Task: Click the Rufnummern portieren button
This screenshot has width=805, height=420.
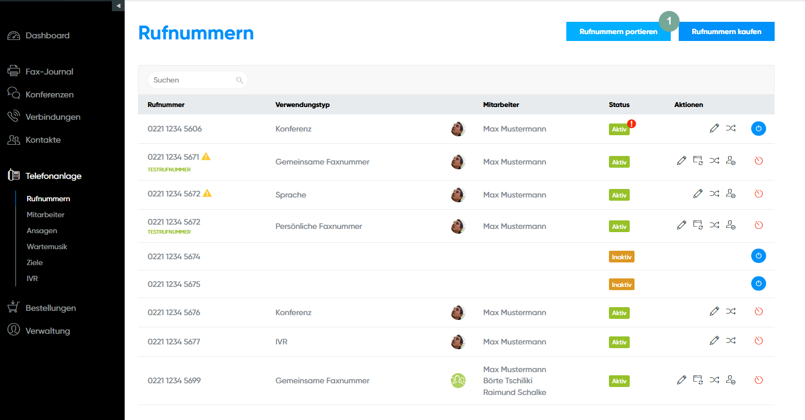Action: click(x=618, y=31)
